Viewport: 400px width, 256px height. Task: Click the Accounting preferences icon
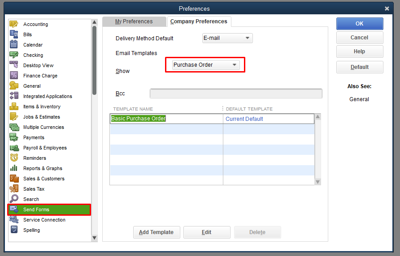(14, 24)
